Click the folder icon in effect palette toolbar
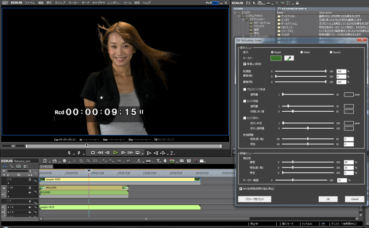The image size is (369, 228). 248,3
